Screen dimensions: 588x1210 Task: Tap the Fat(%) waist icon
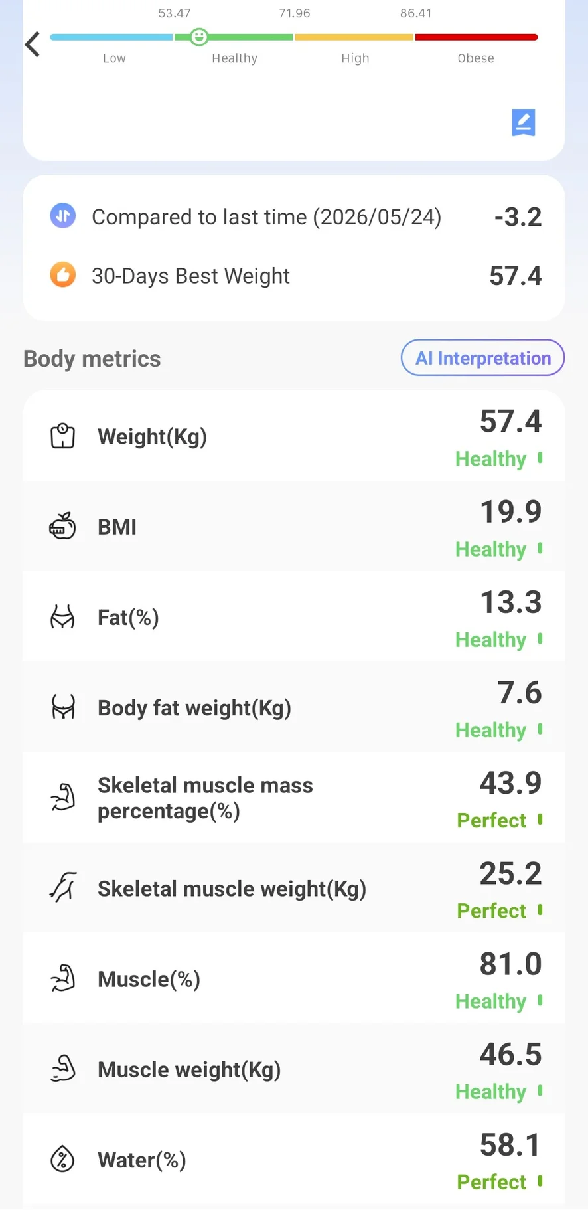(63, 617)
